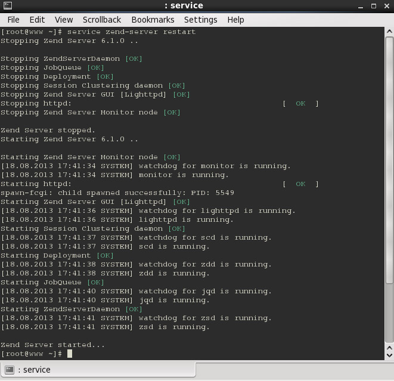Open the Settings menu
The image size is (394, 381).
[200, 20]
